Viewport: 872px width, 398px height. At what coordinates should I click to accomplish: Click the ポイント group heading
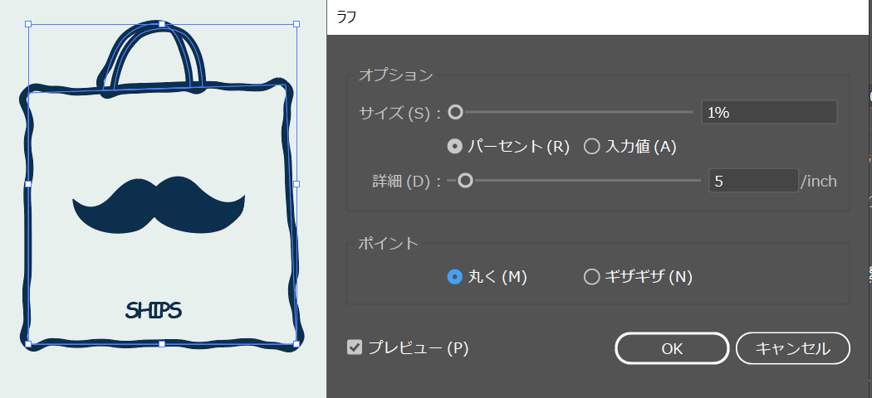(x=388, y=243)
